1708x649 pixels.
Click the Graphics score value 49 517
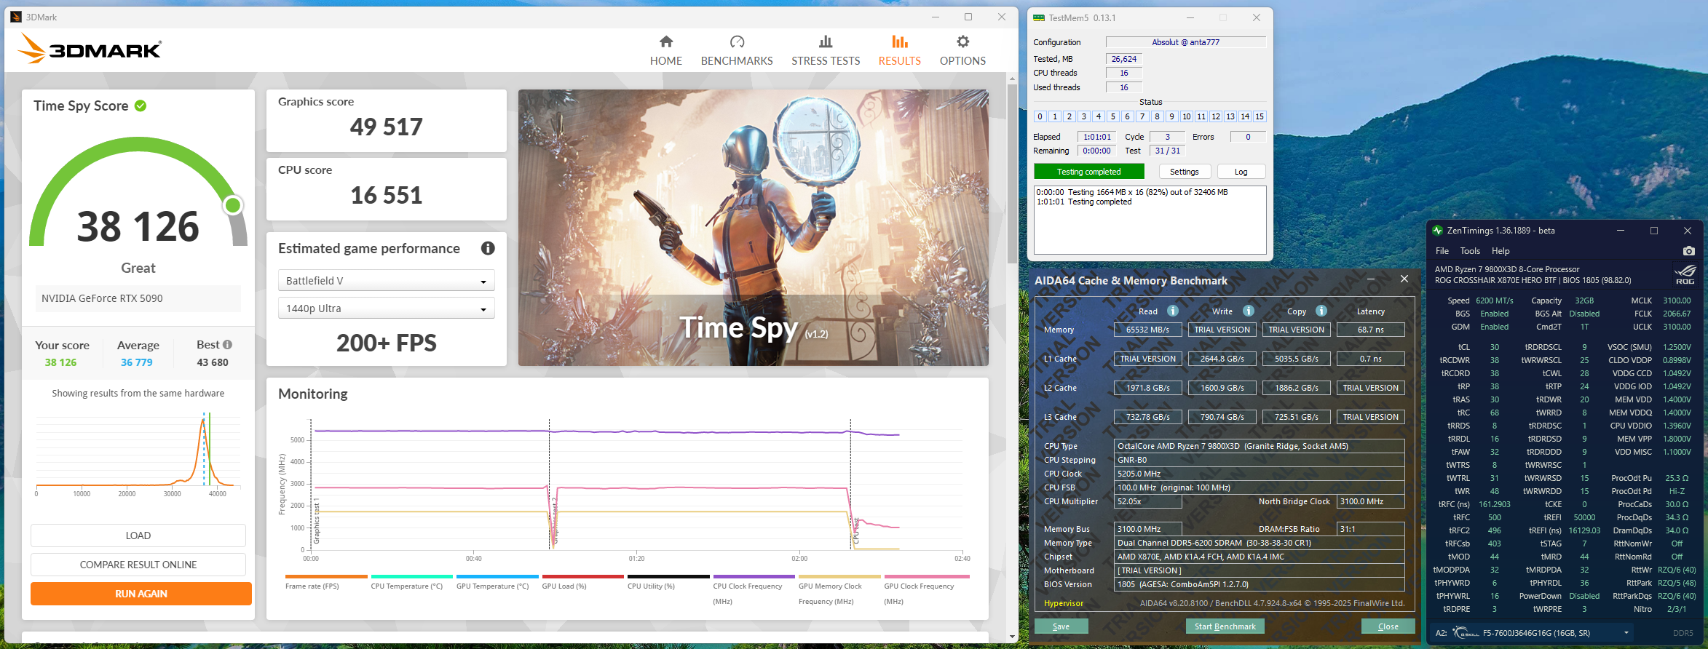click(386, 127)
